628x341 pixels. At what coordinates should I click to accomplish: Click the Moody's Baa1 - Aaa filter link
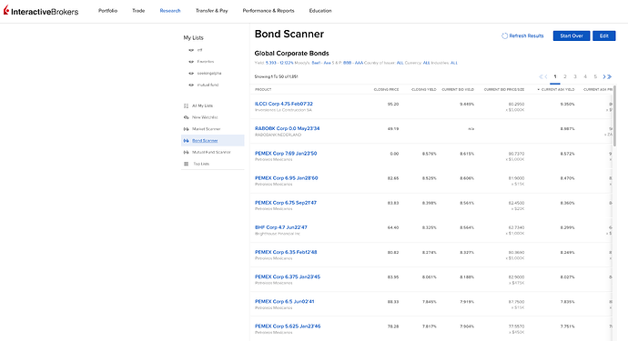tap(321, 63)
